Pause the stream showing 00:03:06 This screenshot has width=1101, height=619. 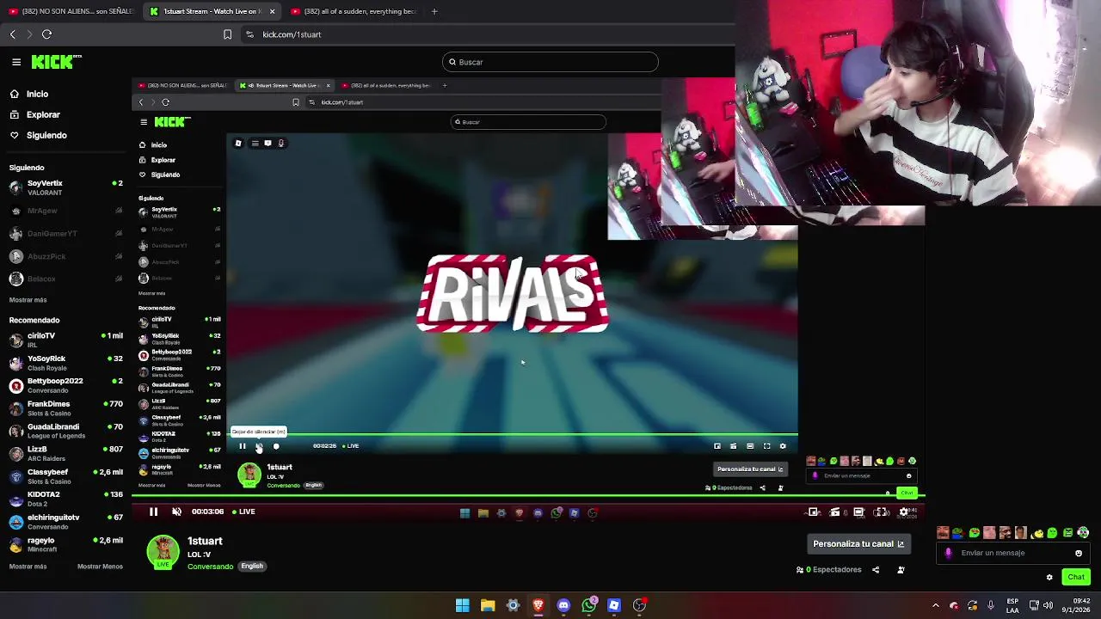(153, 512)
